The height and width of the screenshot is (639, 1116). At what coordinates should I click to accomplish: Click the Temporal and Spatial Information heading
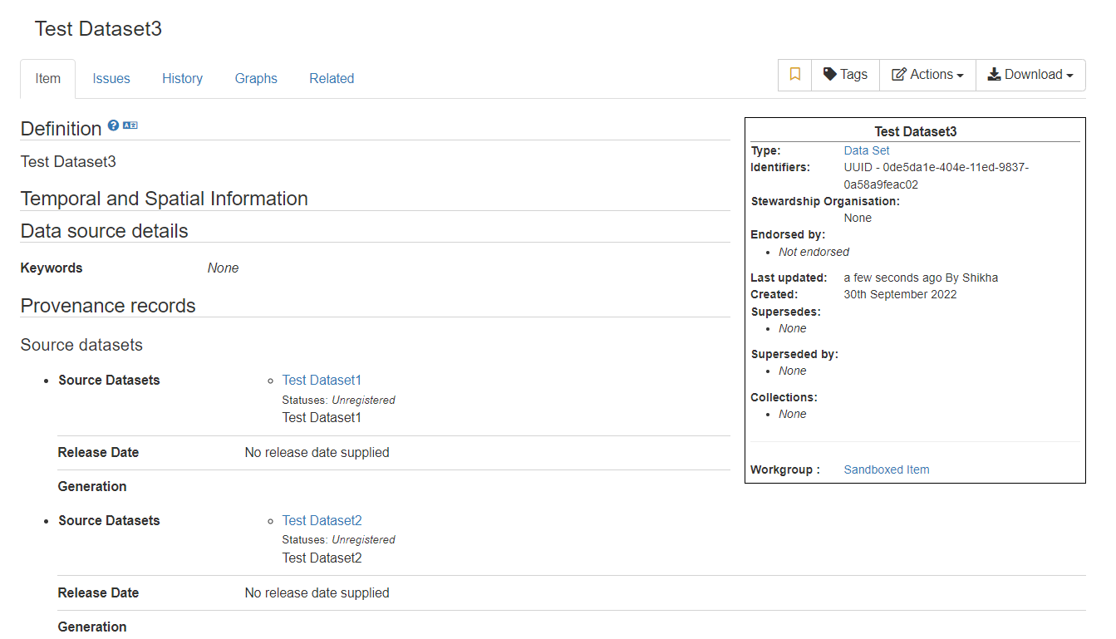[x=164, y=199]
